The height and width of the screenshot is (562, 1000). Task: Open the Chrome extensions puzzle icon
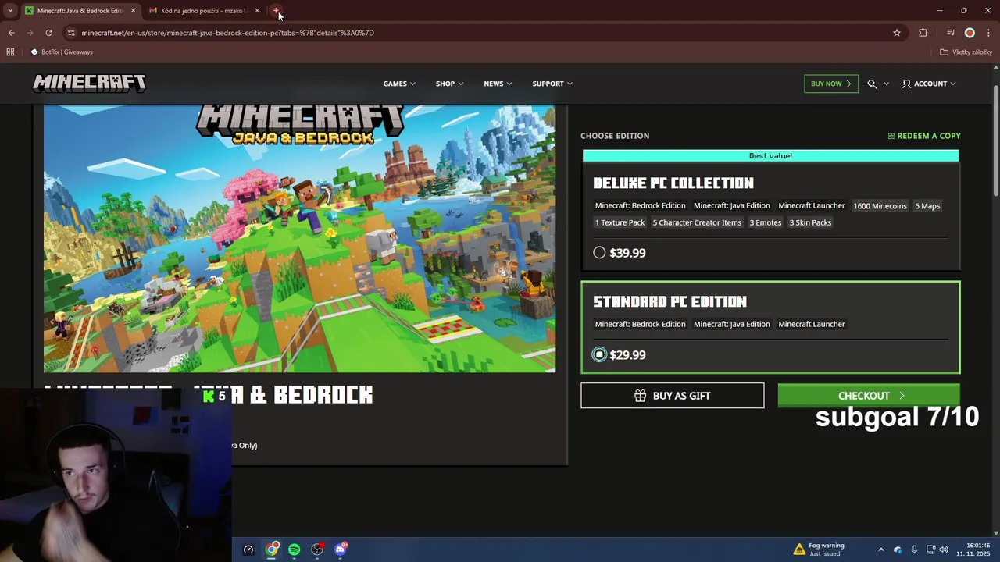[923, 33]
